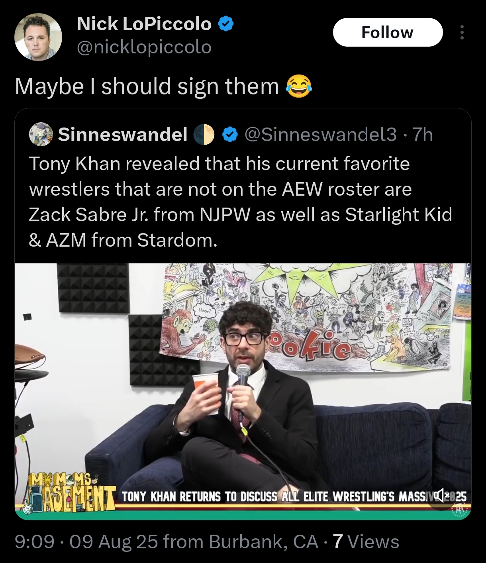Open the Nick LoPiccolo display name link
Screen dimensions: 486x563
144,24
